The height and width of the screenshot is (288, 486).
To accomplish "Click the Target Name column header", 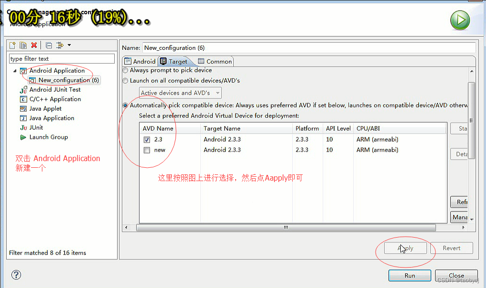I will coord(247,128).
